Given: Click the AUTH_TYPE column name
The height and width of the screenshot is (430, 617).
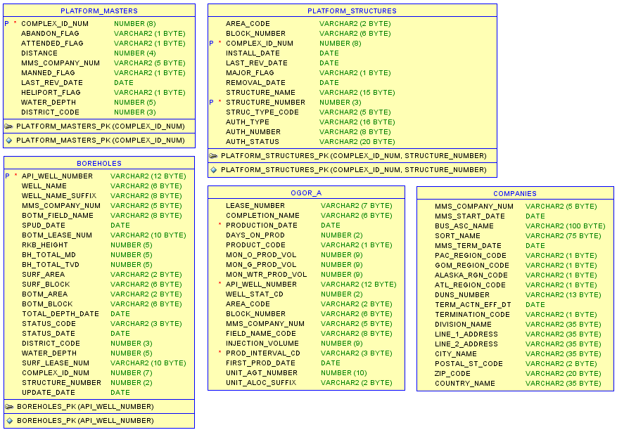Looking at the screenshot, I should point(248,122).
